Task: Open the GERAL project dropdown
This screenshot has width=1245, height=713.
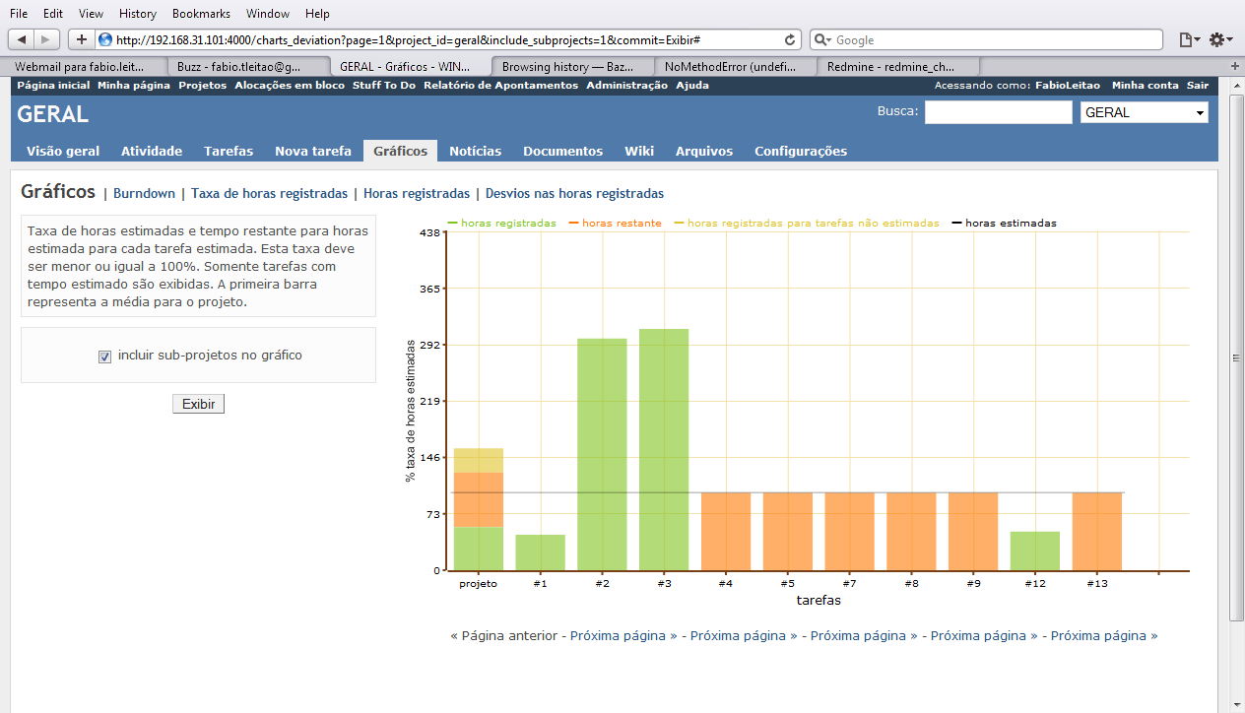Action: (1145, 112)
